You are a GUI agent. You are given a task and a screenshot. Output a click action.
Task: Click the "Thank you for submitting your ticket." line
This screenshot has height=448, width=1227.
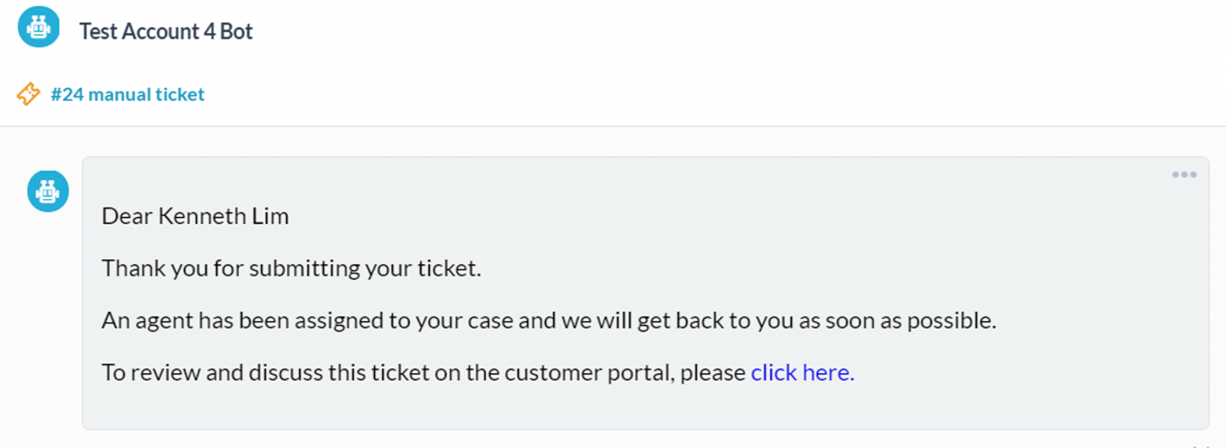click(291, 269)
